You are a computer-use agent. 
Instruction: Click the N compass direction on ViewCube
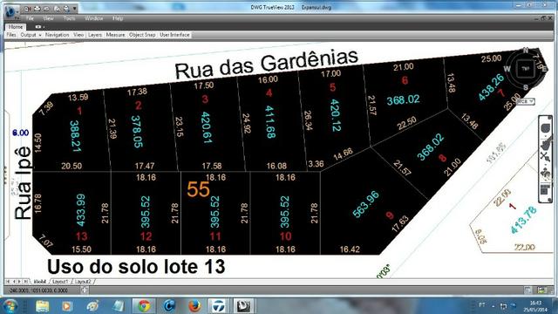pyautogui.click(x=526, y=51)
